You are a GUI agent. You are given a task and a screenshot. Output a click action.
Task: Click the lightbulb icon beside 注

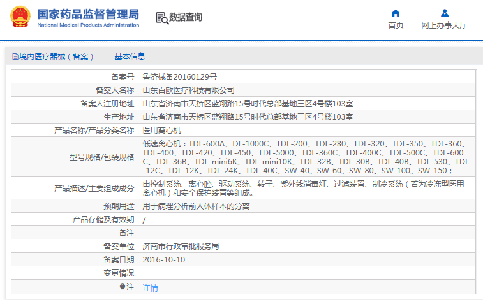point(123,287)
